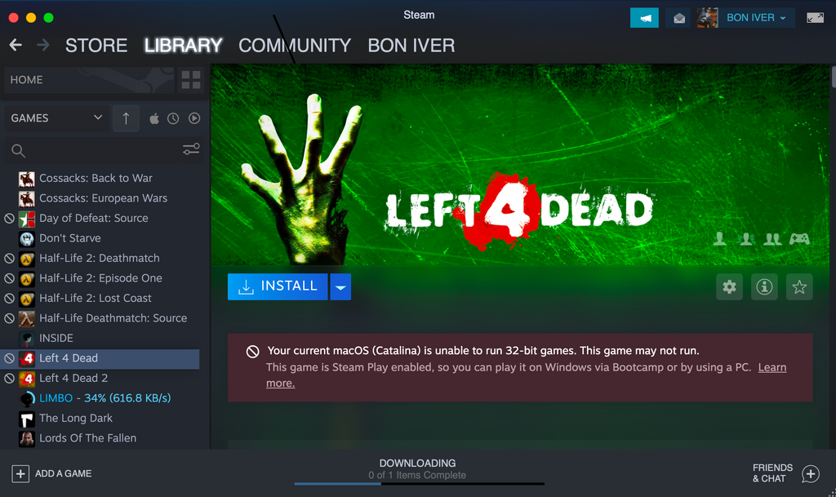This screenshot has width=836, height=497.
Task: Open the BON IVER account dropdown
Action: 756,18
